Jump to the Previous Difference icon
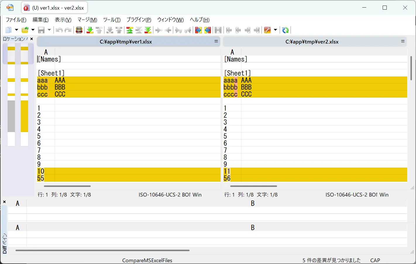This screenshot has width=416, height=264. coord(99,30)
